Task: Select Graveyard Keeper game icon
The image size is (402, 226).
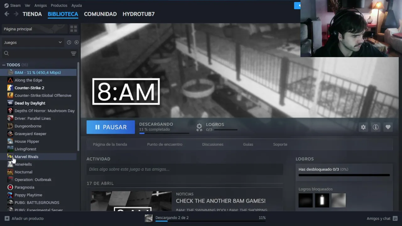Action: tap(10, 134)
